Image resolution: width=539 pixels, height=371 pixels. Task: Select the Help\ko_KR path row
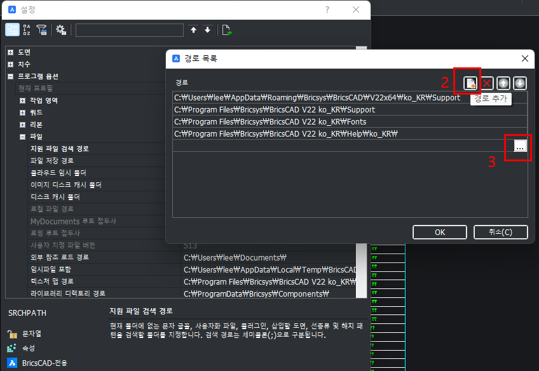(350, 133)
